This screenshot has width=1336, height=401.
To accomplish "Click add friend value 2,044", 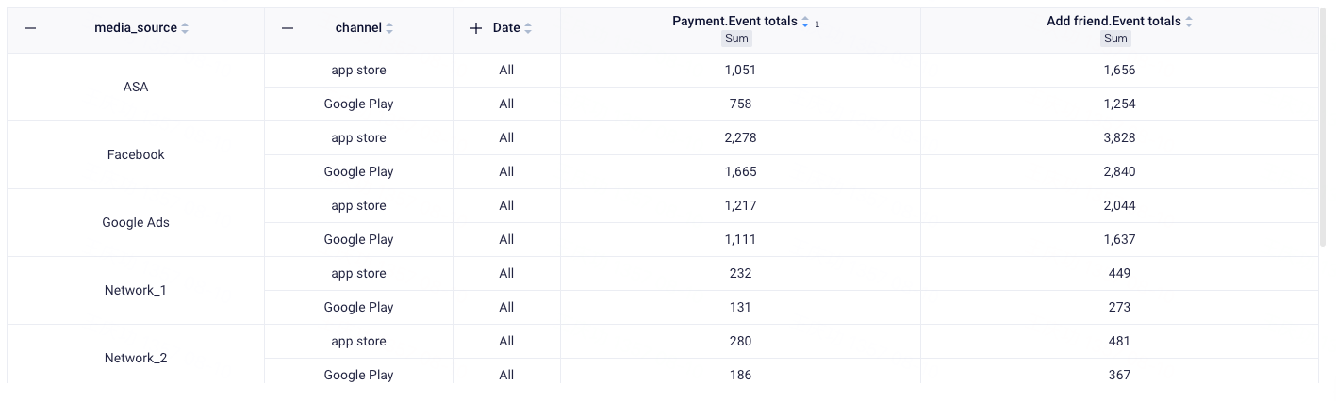I will click(1119, 206).
